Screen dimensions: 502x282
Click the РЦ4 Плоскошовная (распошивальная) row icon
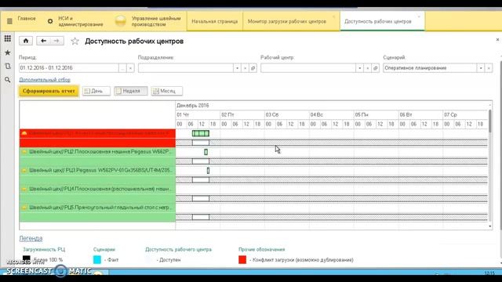[x=24, y=189]
